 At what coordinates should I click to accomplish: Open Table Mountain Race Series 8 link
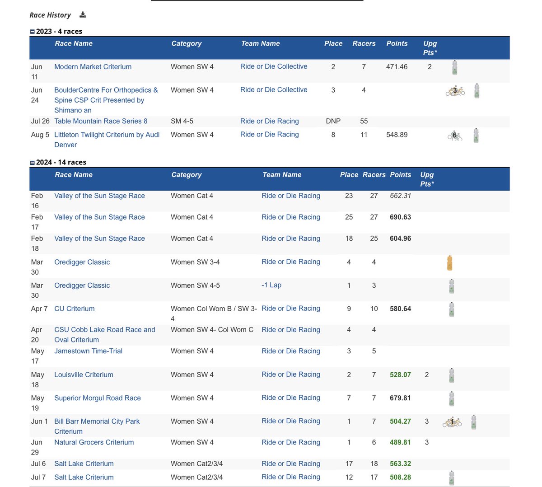pyautogui.click(x=101, y=121)
